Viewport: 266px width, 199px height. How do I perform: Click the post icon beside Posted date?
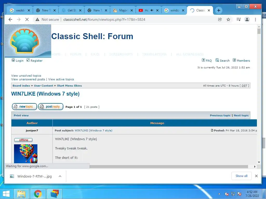212,130
